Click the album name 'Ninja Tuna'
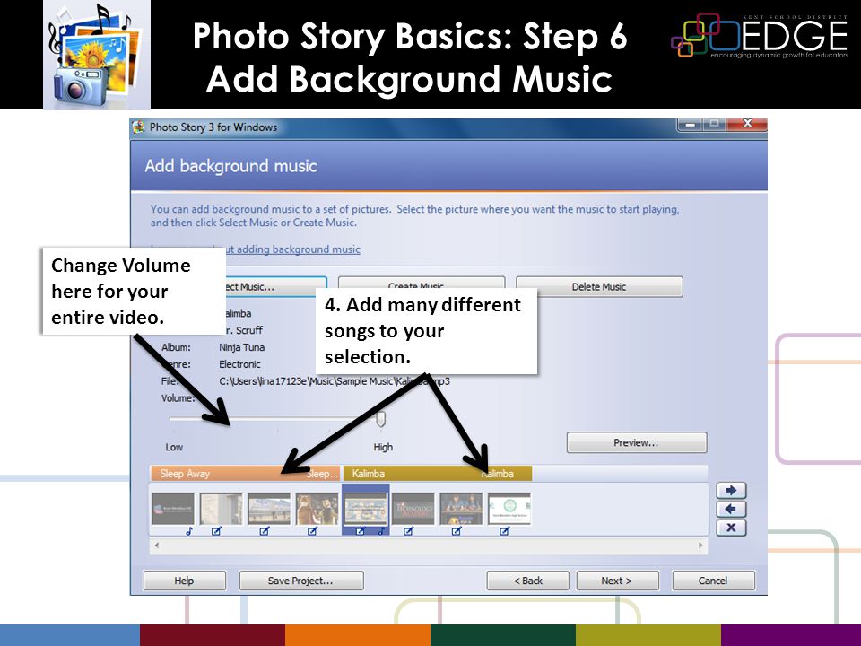This screenshot has height=646, width=861. [241, 347]
